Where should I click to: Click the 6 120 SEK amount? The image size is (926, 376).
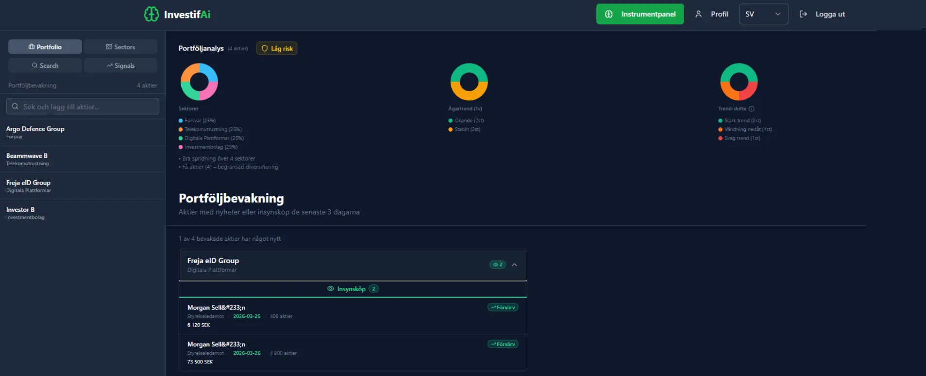[x=199, y=325]
